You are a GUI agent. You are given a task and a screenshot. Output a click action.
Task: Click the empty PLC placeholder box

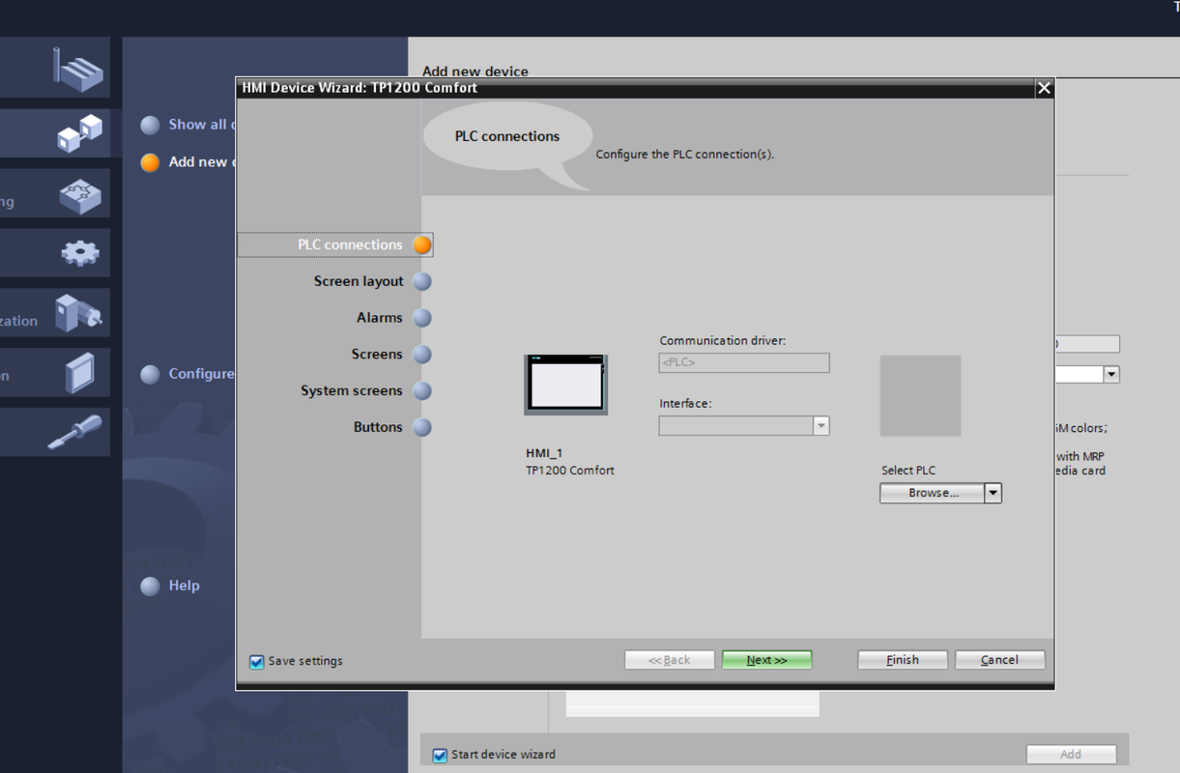coord(920,395)
